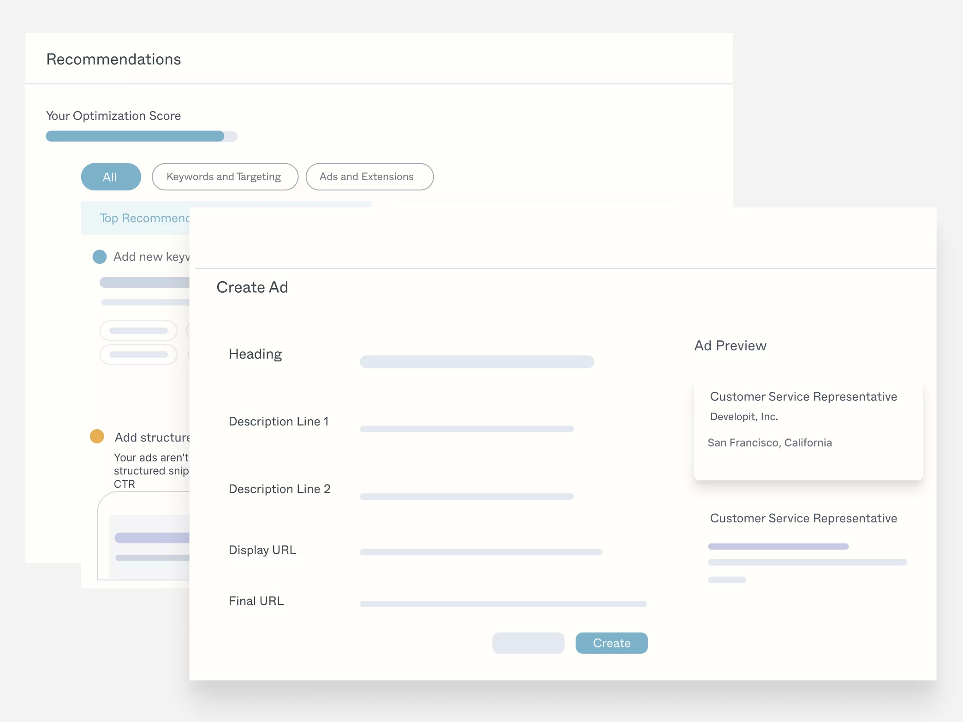963x722 pixels.
Task: Select Keywords and Targeting filter
Action: pyautogui.click(x=225, y=177)
